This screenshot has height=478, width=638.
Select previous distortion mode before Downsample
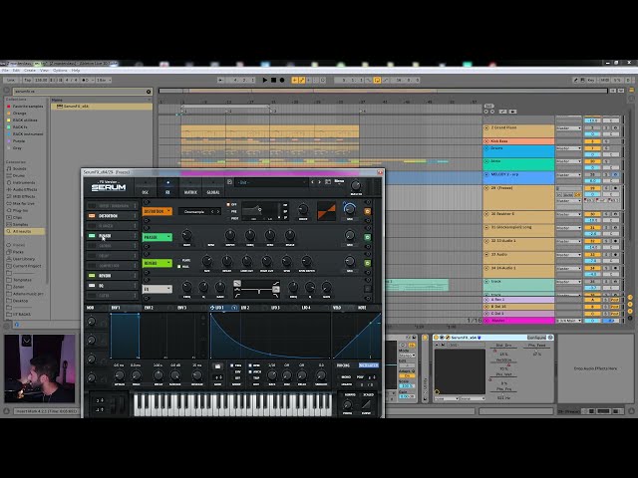coord(212,212)
